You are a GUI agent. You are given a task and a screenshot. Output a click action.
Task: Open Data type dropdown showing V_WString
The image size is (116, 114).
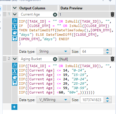53,100
